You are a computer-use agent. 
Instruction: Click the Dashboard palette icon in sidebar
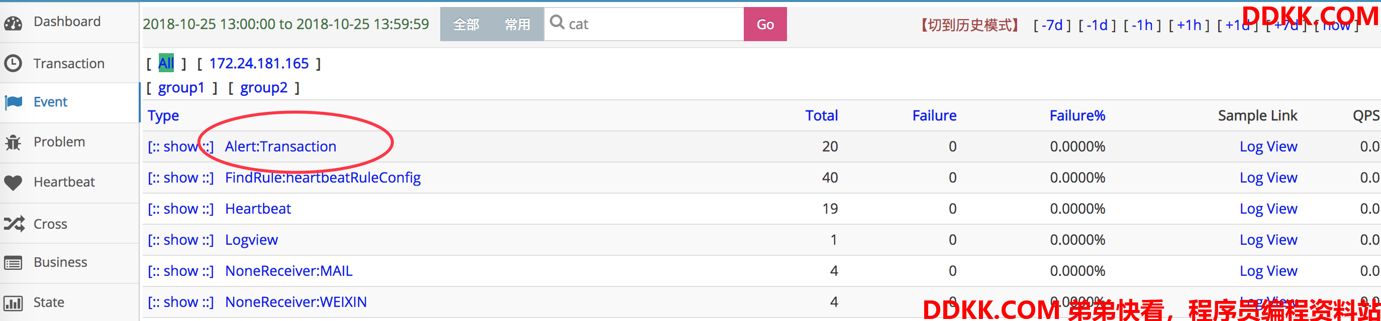tap(13, 23)
